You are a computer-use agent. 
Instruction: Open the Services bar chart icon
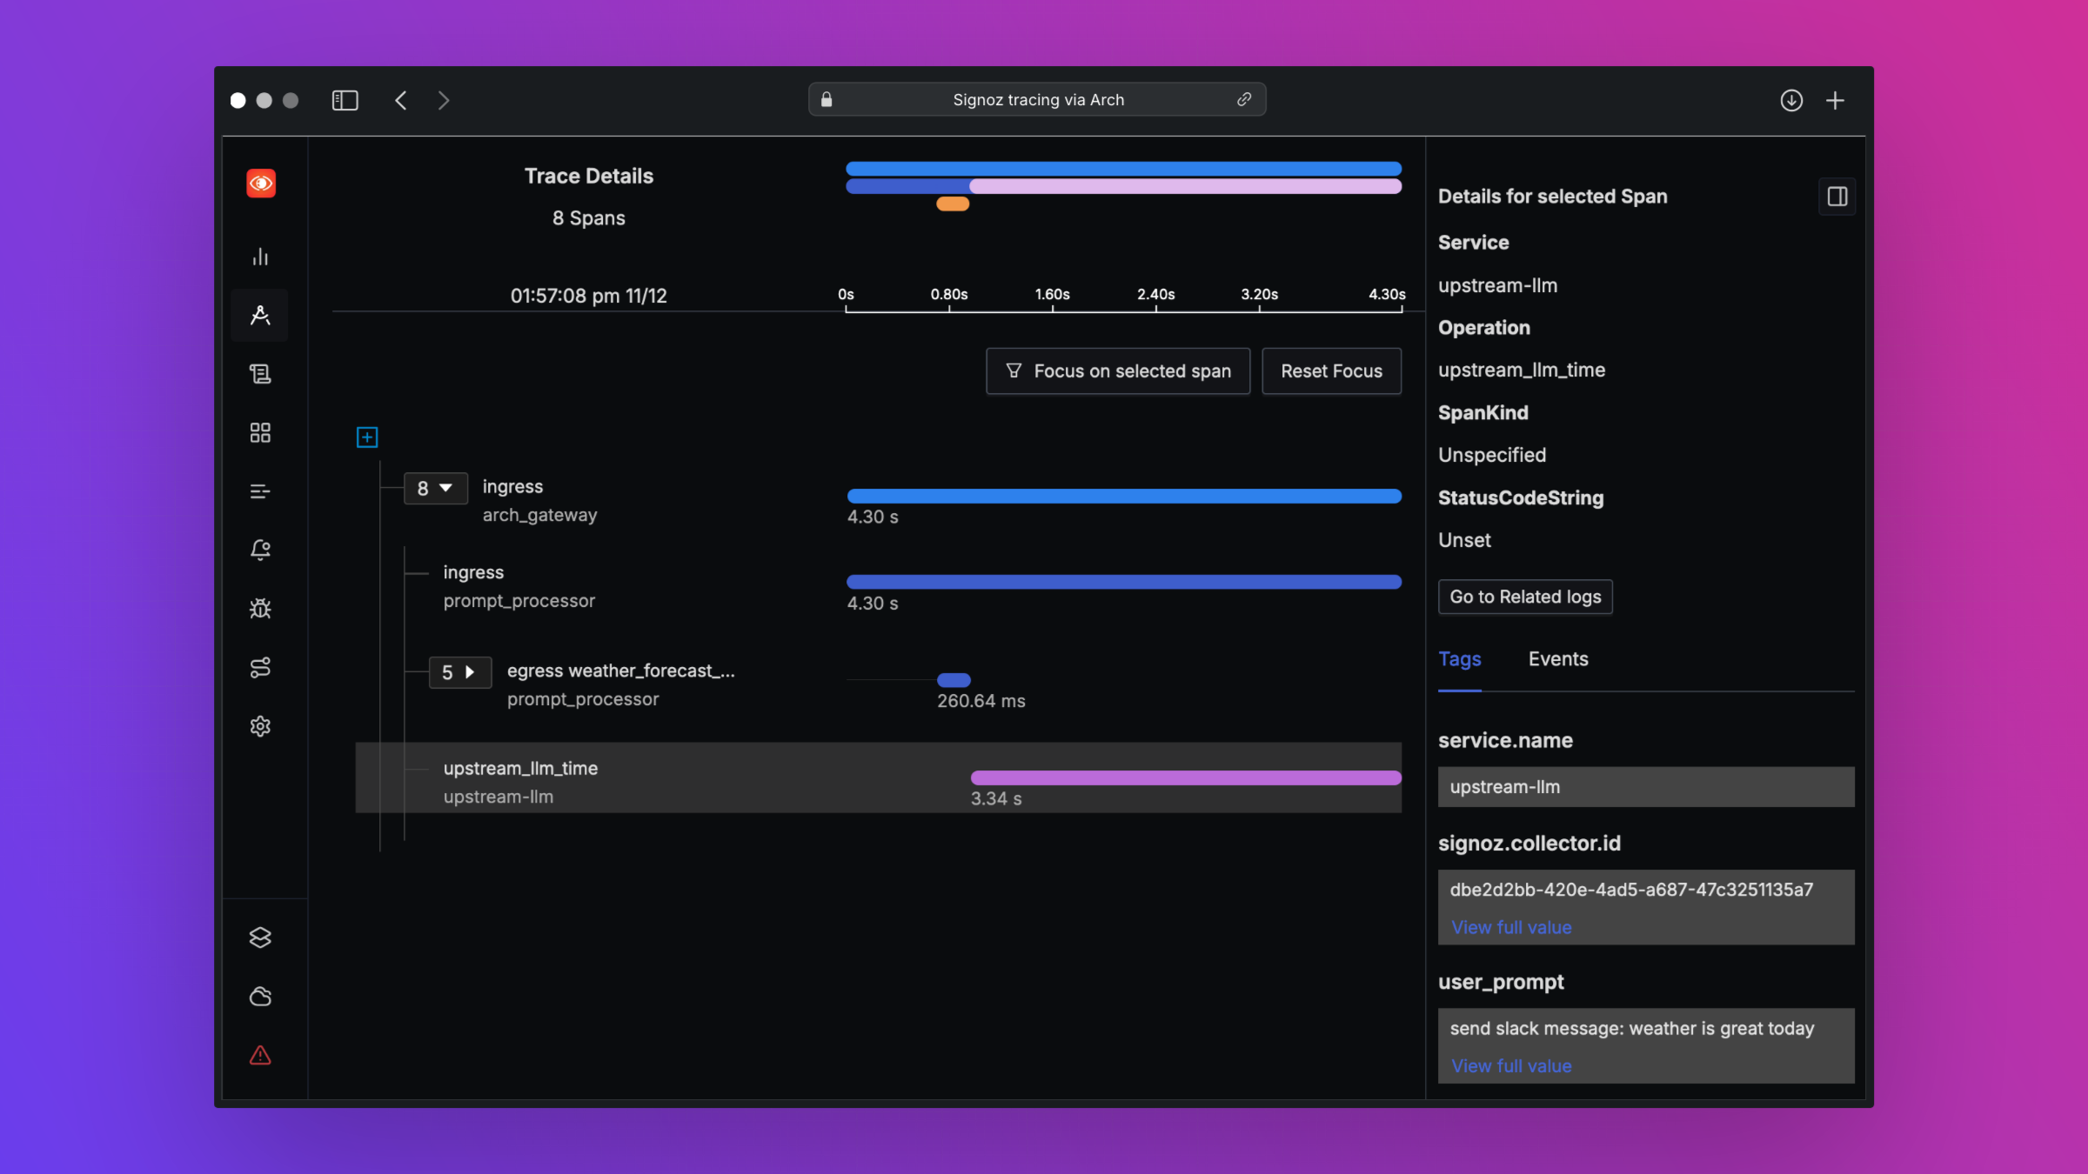click(x=260, y=257)
